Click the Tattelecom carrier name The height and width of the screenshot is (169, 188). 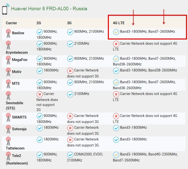(15, 148)
